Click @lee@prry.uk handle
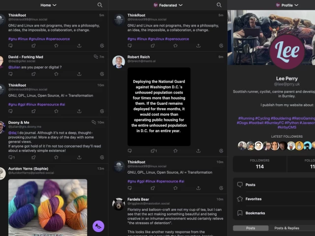 point(287,84)
